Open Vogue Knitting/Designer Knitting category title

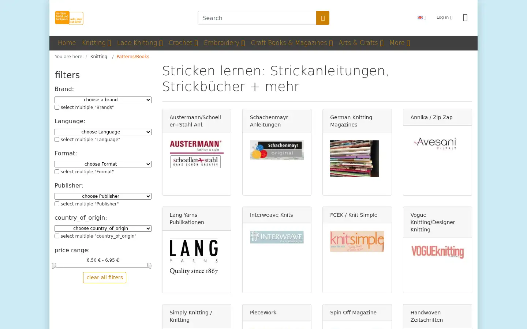pos(433,222)
